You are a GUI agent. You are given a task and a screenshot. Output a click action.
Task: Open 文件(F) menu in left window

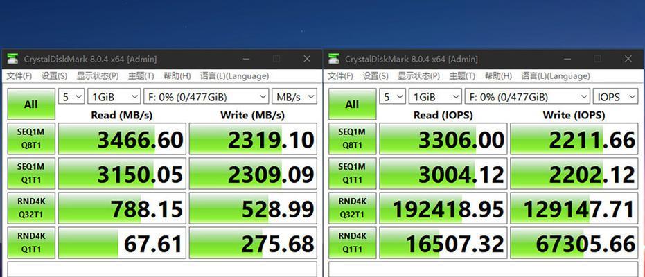(19, 76)
